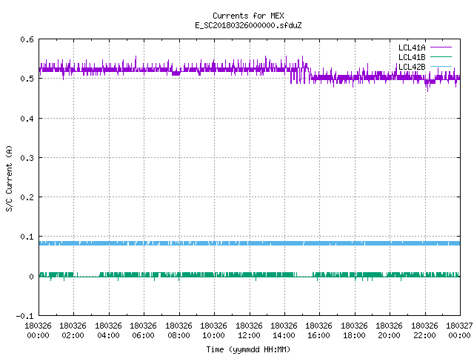Image resolution: width=474 pixels, height=356 pixels.
Task: Click the x-axis tick 180327 00:00
Action: pos(459,331)
